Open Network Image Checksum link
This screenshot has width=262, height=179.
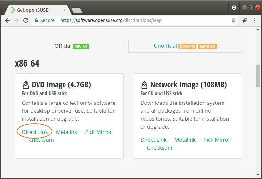click(x=160, y=148)
